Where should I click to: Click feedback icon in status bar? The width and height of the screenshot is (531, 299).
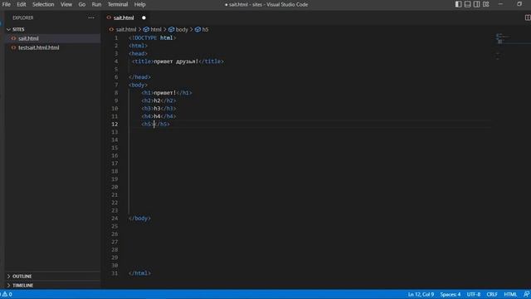coord(526,294)
